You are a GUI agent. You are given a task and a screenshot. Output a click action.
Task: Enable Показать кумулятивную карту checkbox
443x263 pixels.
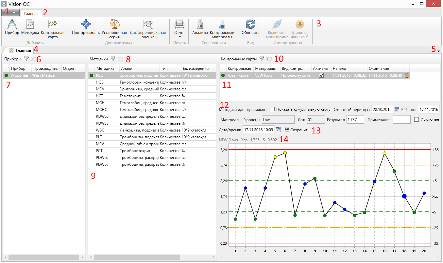273,109
